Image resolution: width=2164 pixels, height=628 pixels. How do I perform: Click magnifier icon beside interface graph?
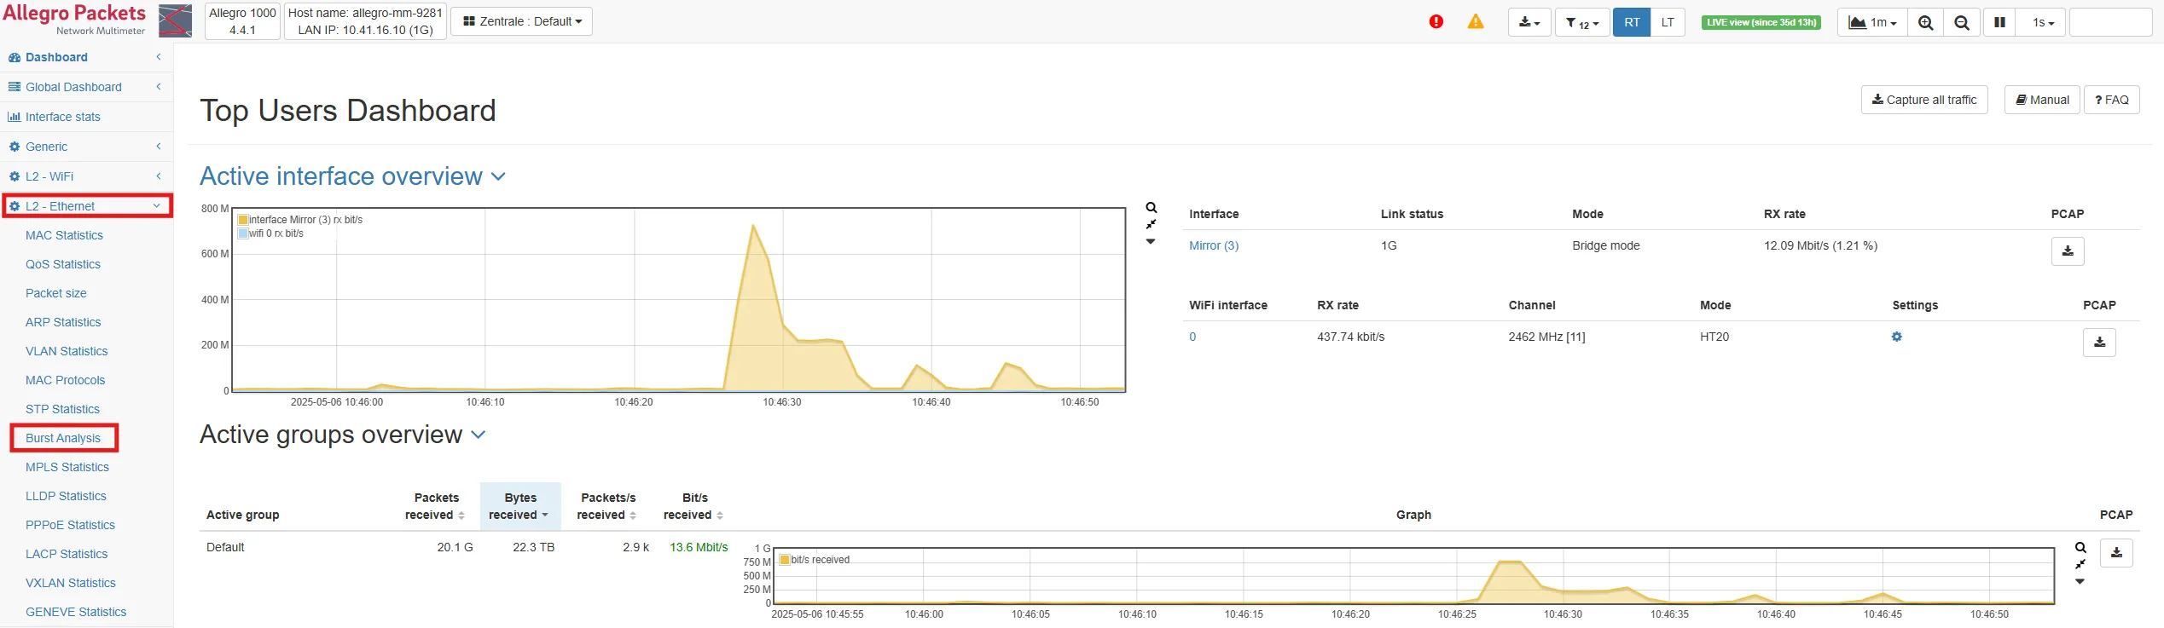pos(1152,208)
